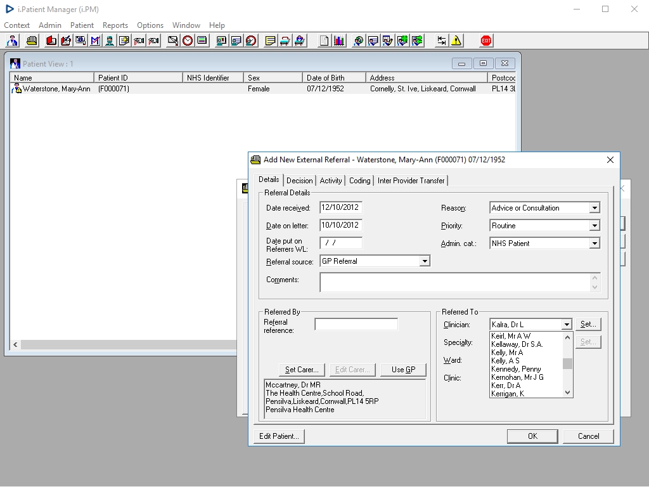
Task: Click the yellow warning triangle toolbar icon
Action: click(x=456, y=41)
